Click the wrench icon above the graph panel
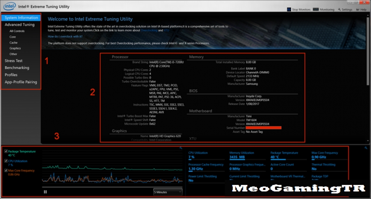This screenshot has height=199, width=371. point(180,147)
